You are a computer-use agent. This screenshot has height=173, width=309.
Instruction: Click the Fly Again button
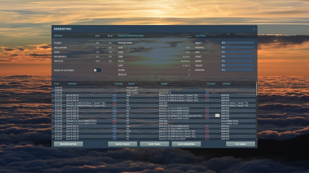tap(240, 144)
